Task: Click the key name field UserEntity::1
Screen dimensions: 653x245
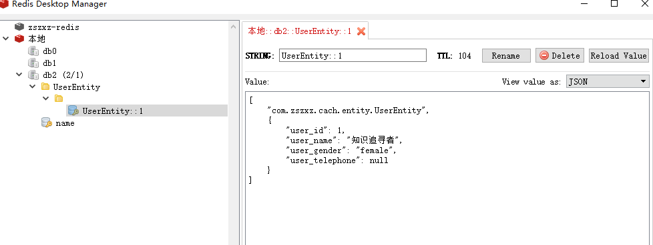Action: coord(353,56)
